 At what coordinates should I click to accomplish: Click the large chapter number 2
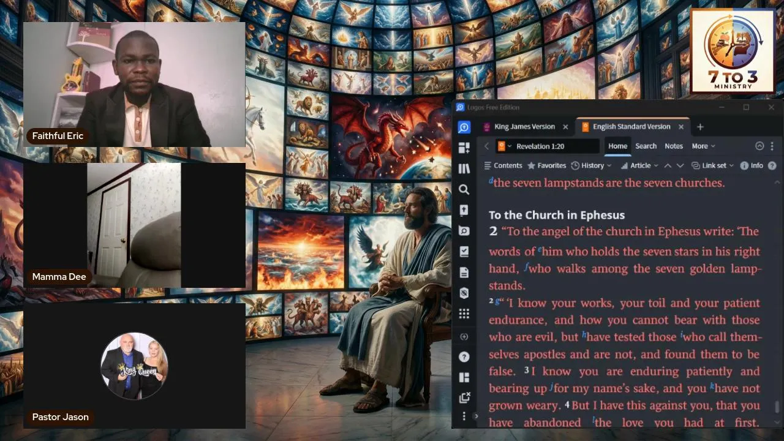(494, 232)
